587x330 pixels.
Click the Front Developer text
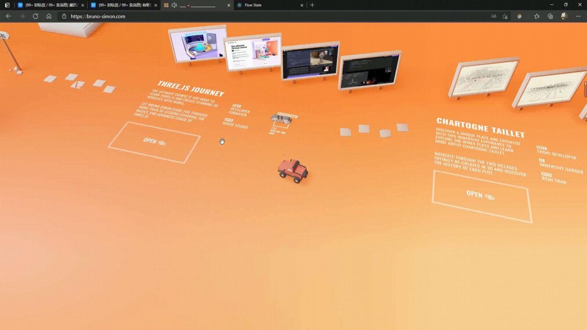557,155
